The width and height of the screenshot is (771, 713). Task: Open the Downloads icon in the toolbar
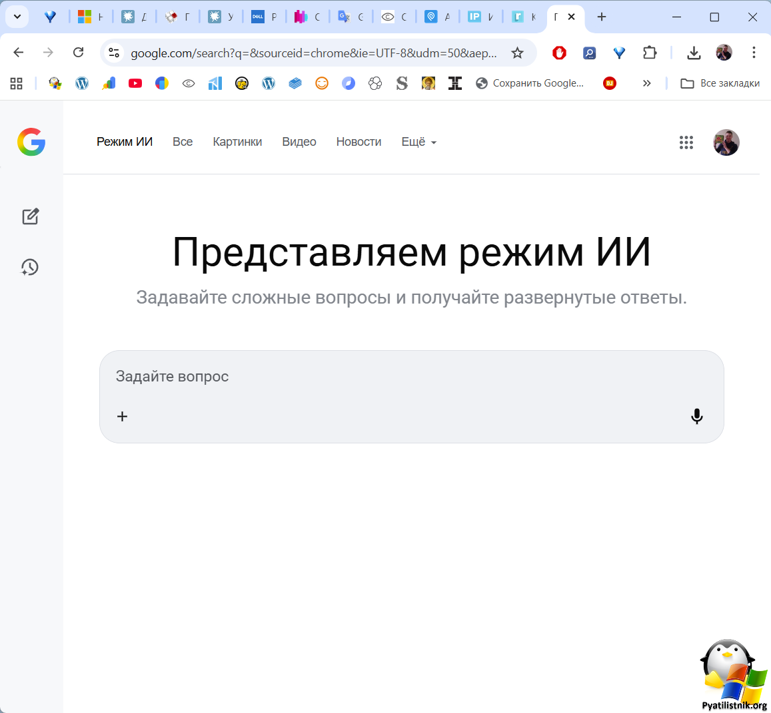click(694, 52)
